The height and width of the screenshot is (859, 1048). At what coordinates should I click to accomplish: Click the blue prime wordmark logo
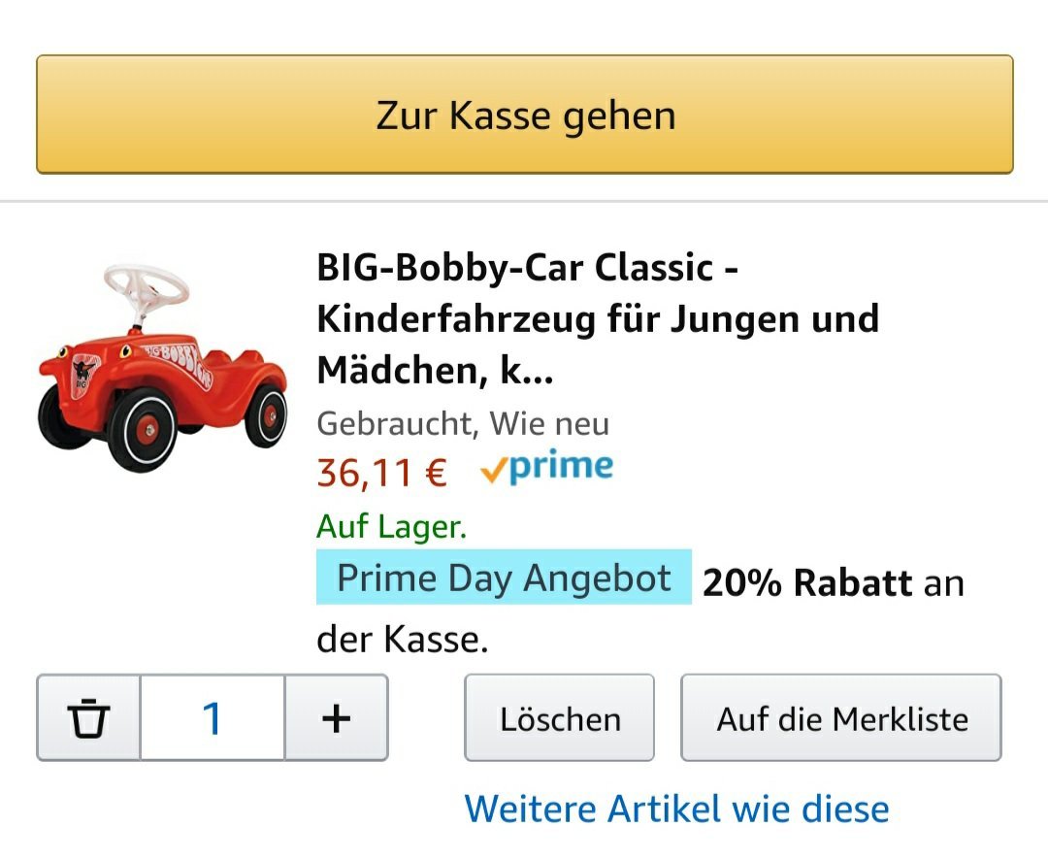pos(560,466)
